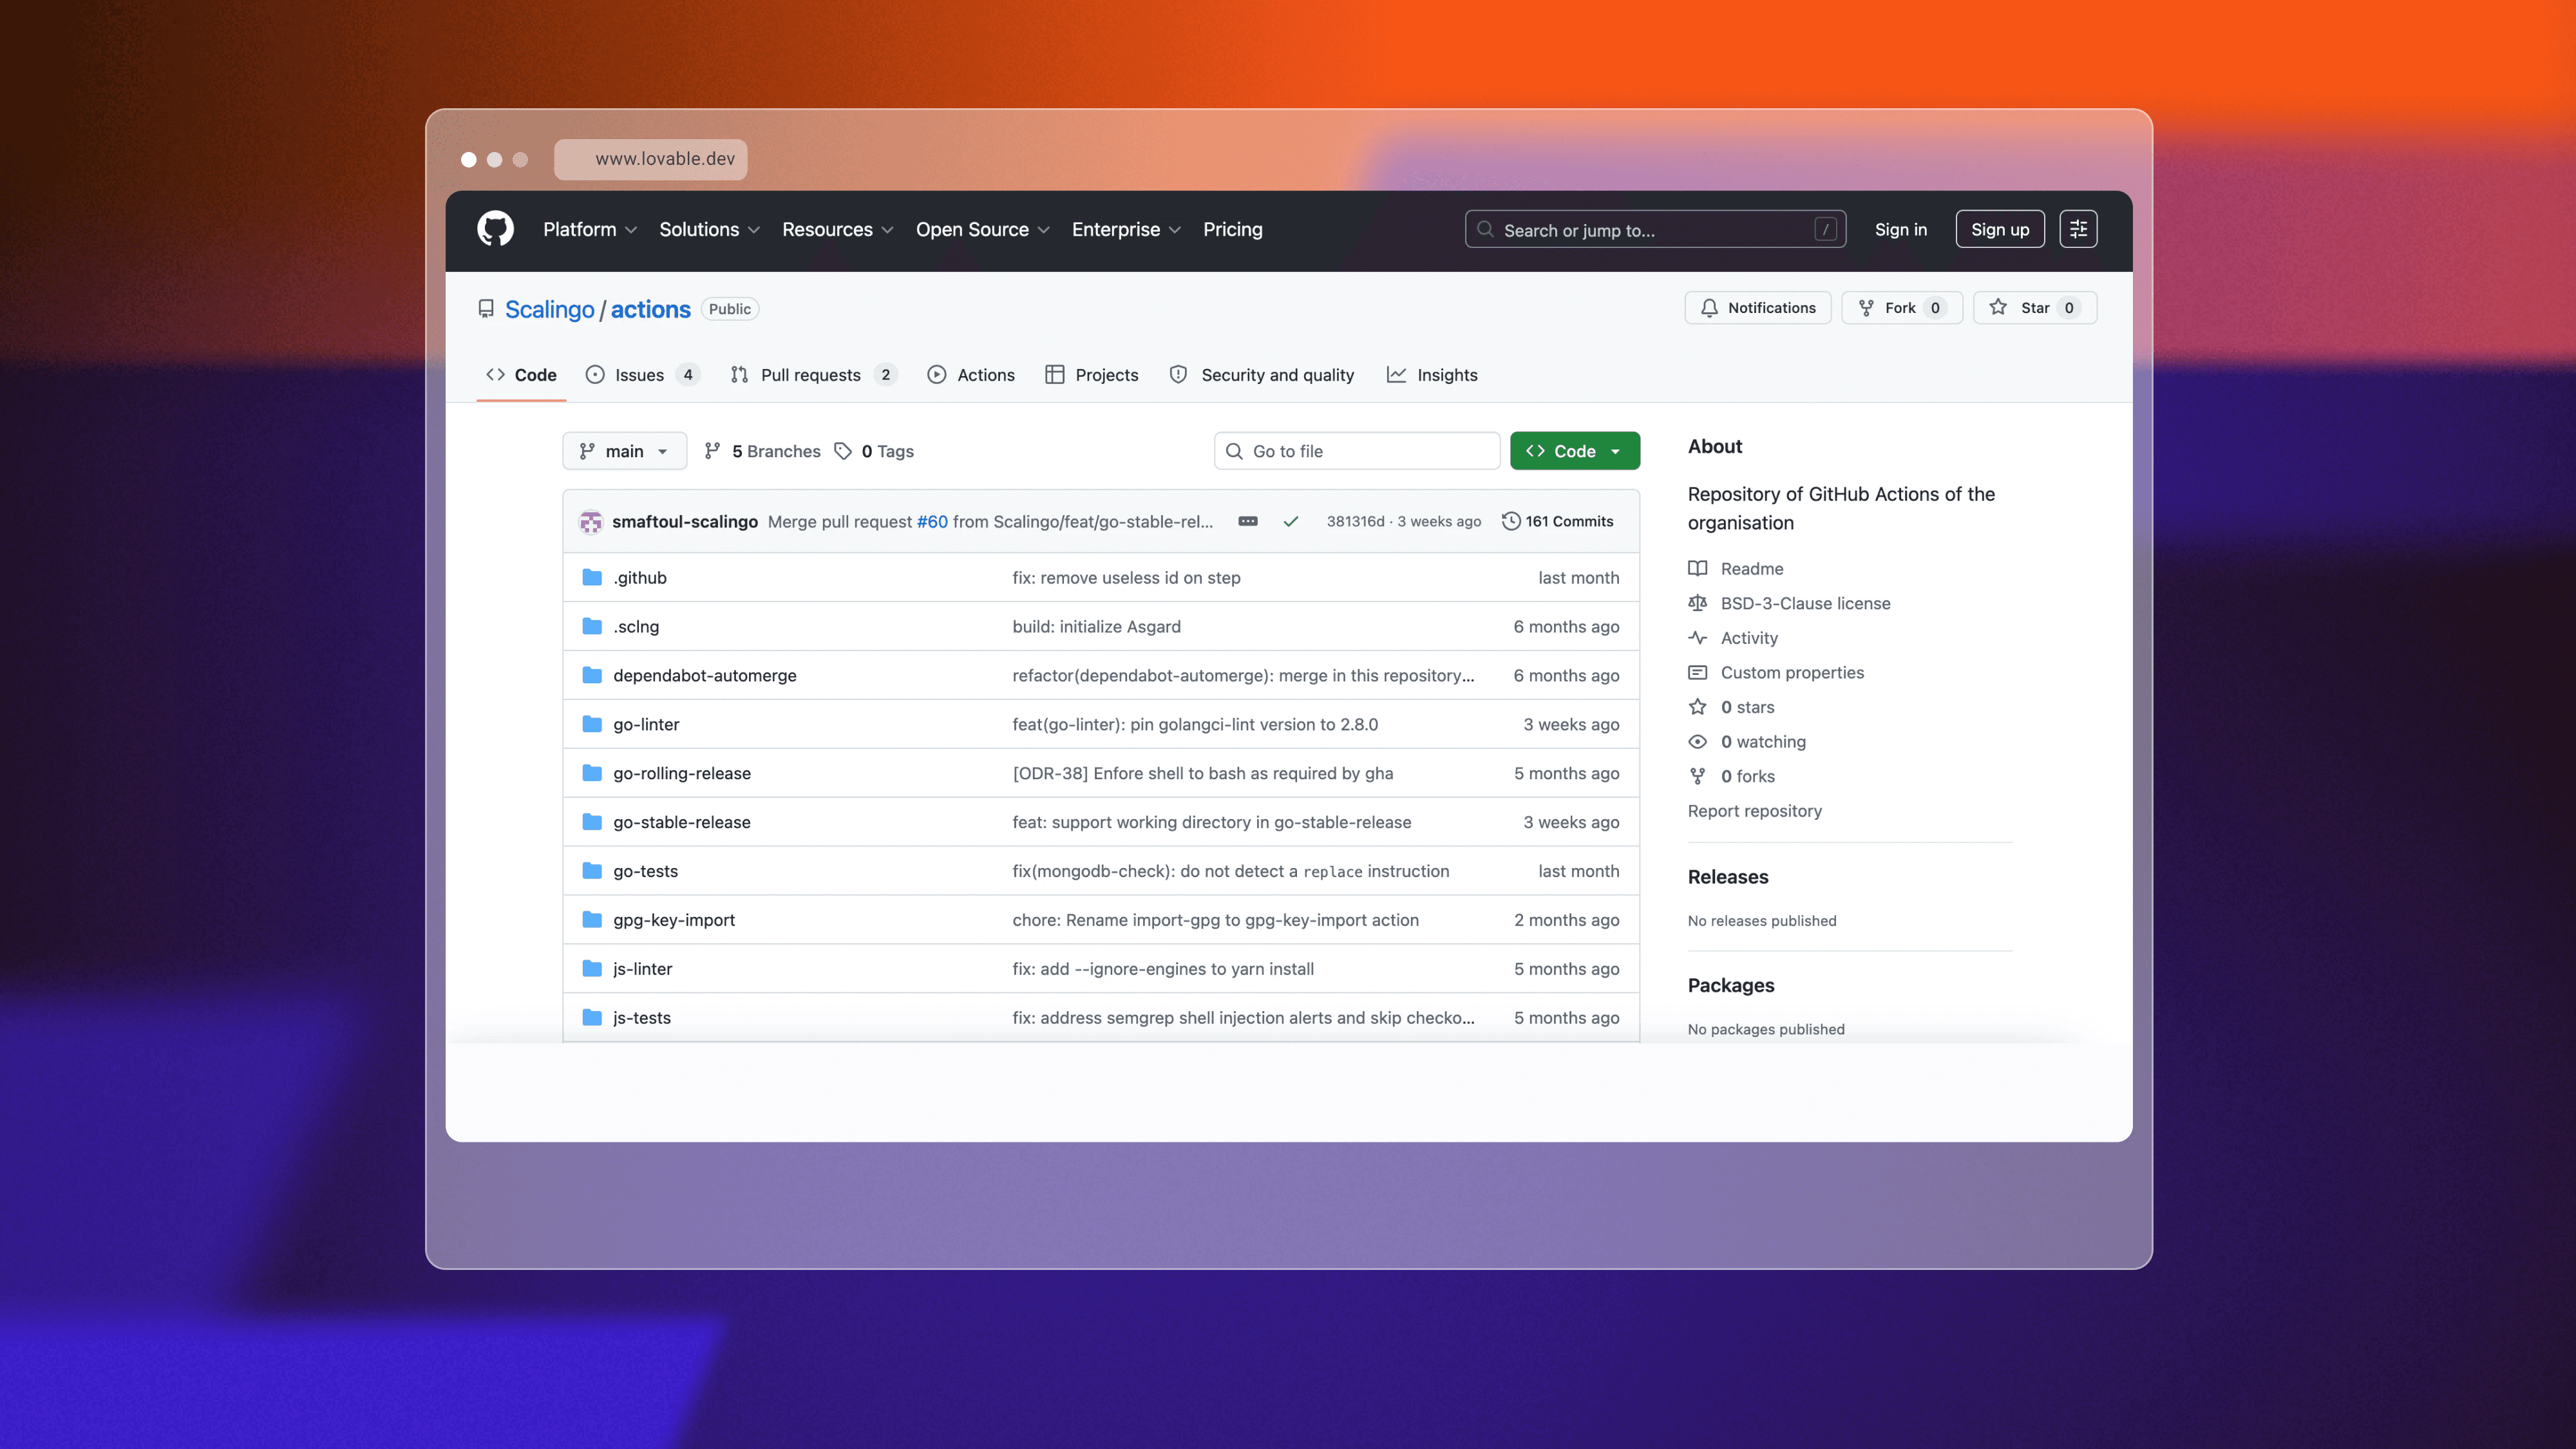Screen dimensions: 2576x1449
Task: Open commit hash 381316d
Action: 1356,521
